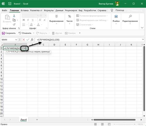Expand the Name Box dropdown
Image resolution: width=146 pixels, height=126 pixels.
[16, 40]
